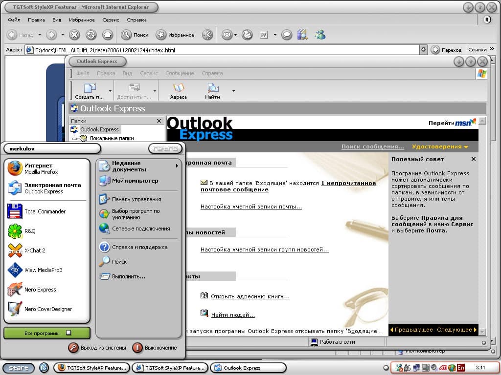The width and height of the screenshot is (501, 375).
Task: Open Сетевые подключения from Start menu
Action: click(138, 229)
